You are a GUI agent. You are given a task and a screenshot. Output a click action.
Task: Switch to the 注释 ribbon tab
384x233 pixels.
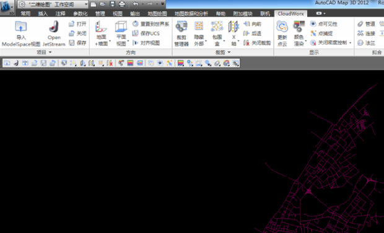(x=60, y=14)
